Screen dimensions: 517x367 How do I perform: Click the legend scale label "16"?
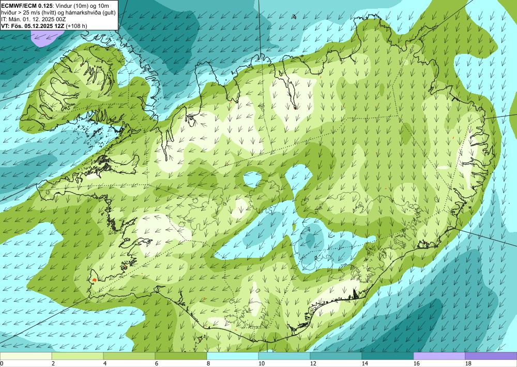coord(417,363)
